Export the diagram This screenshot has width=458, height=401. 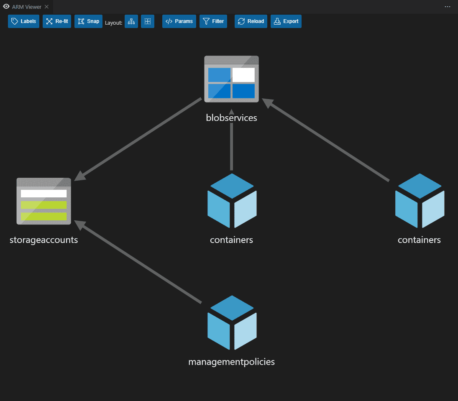coord(286,21)
